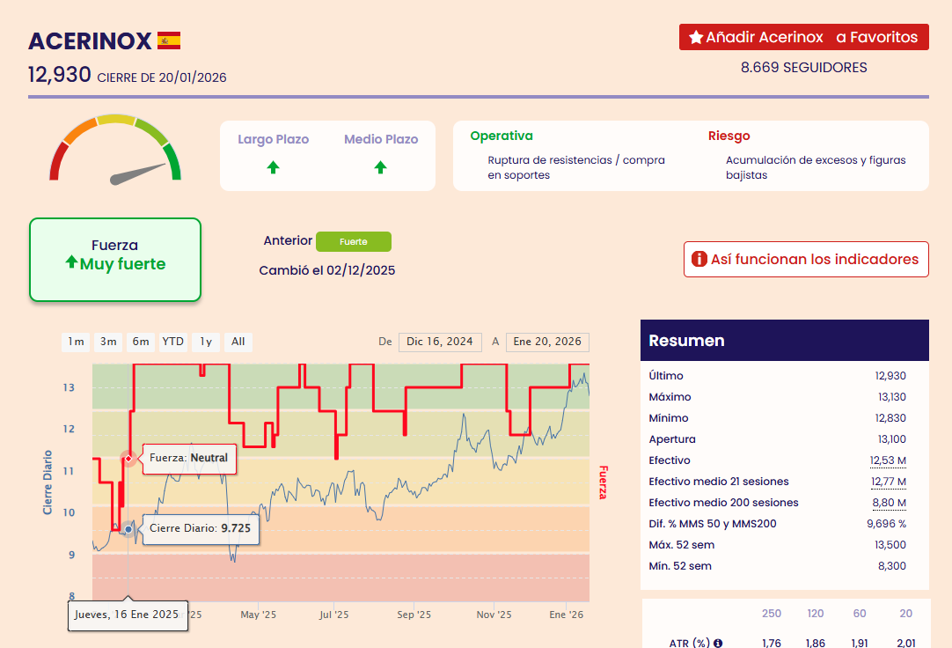Click the ATR value 1,76
The width and height of the screenshot is (952, 648).
[771, 643]
